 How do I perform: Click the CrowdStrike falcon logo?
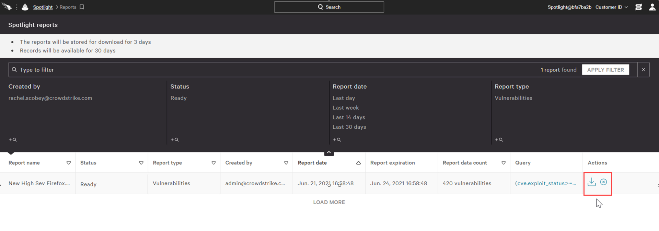pos(7,7)
